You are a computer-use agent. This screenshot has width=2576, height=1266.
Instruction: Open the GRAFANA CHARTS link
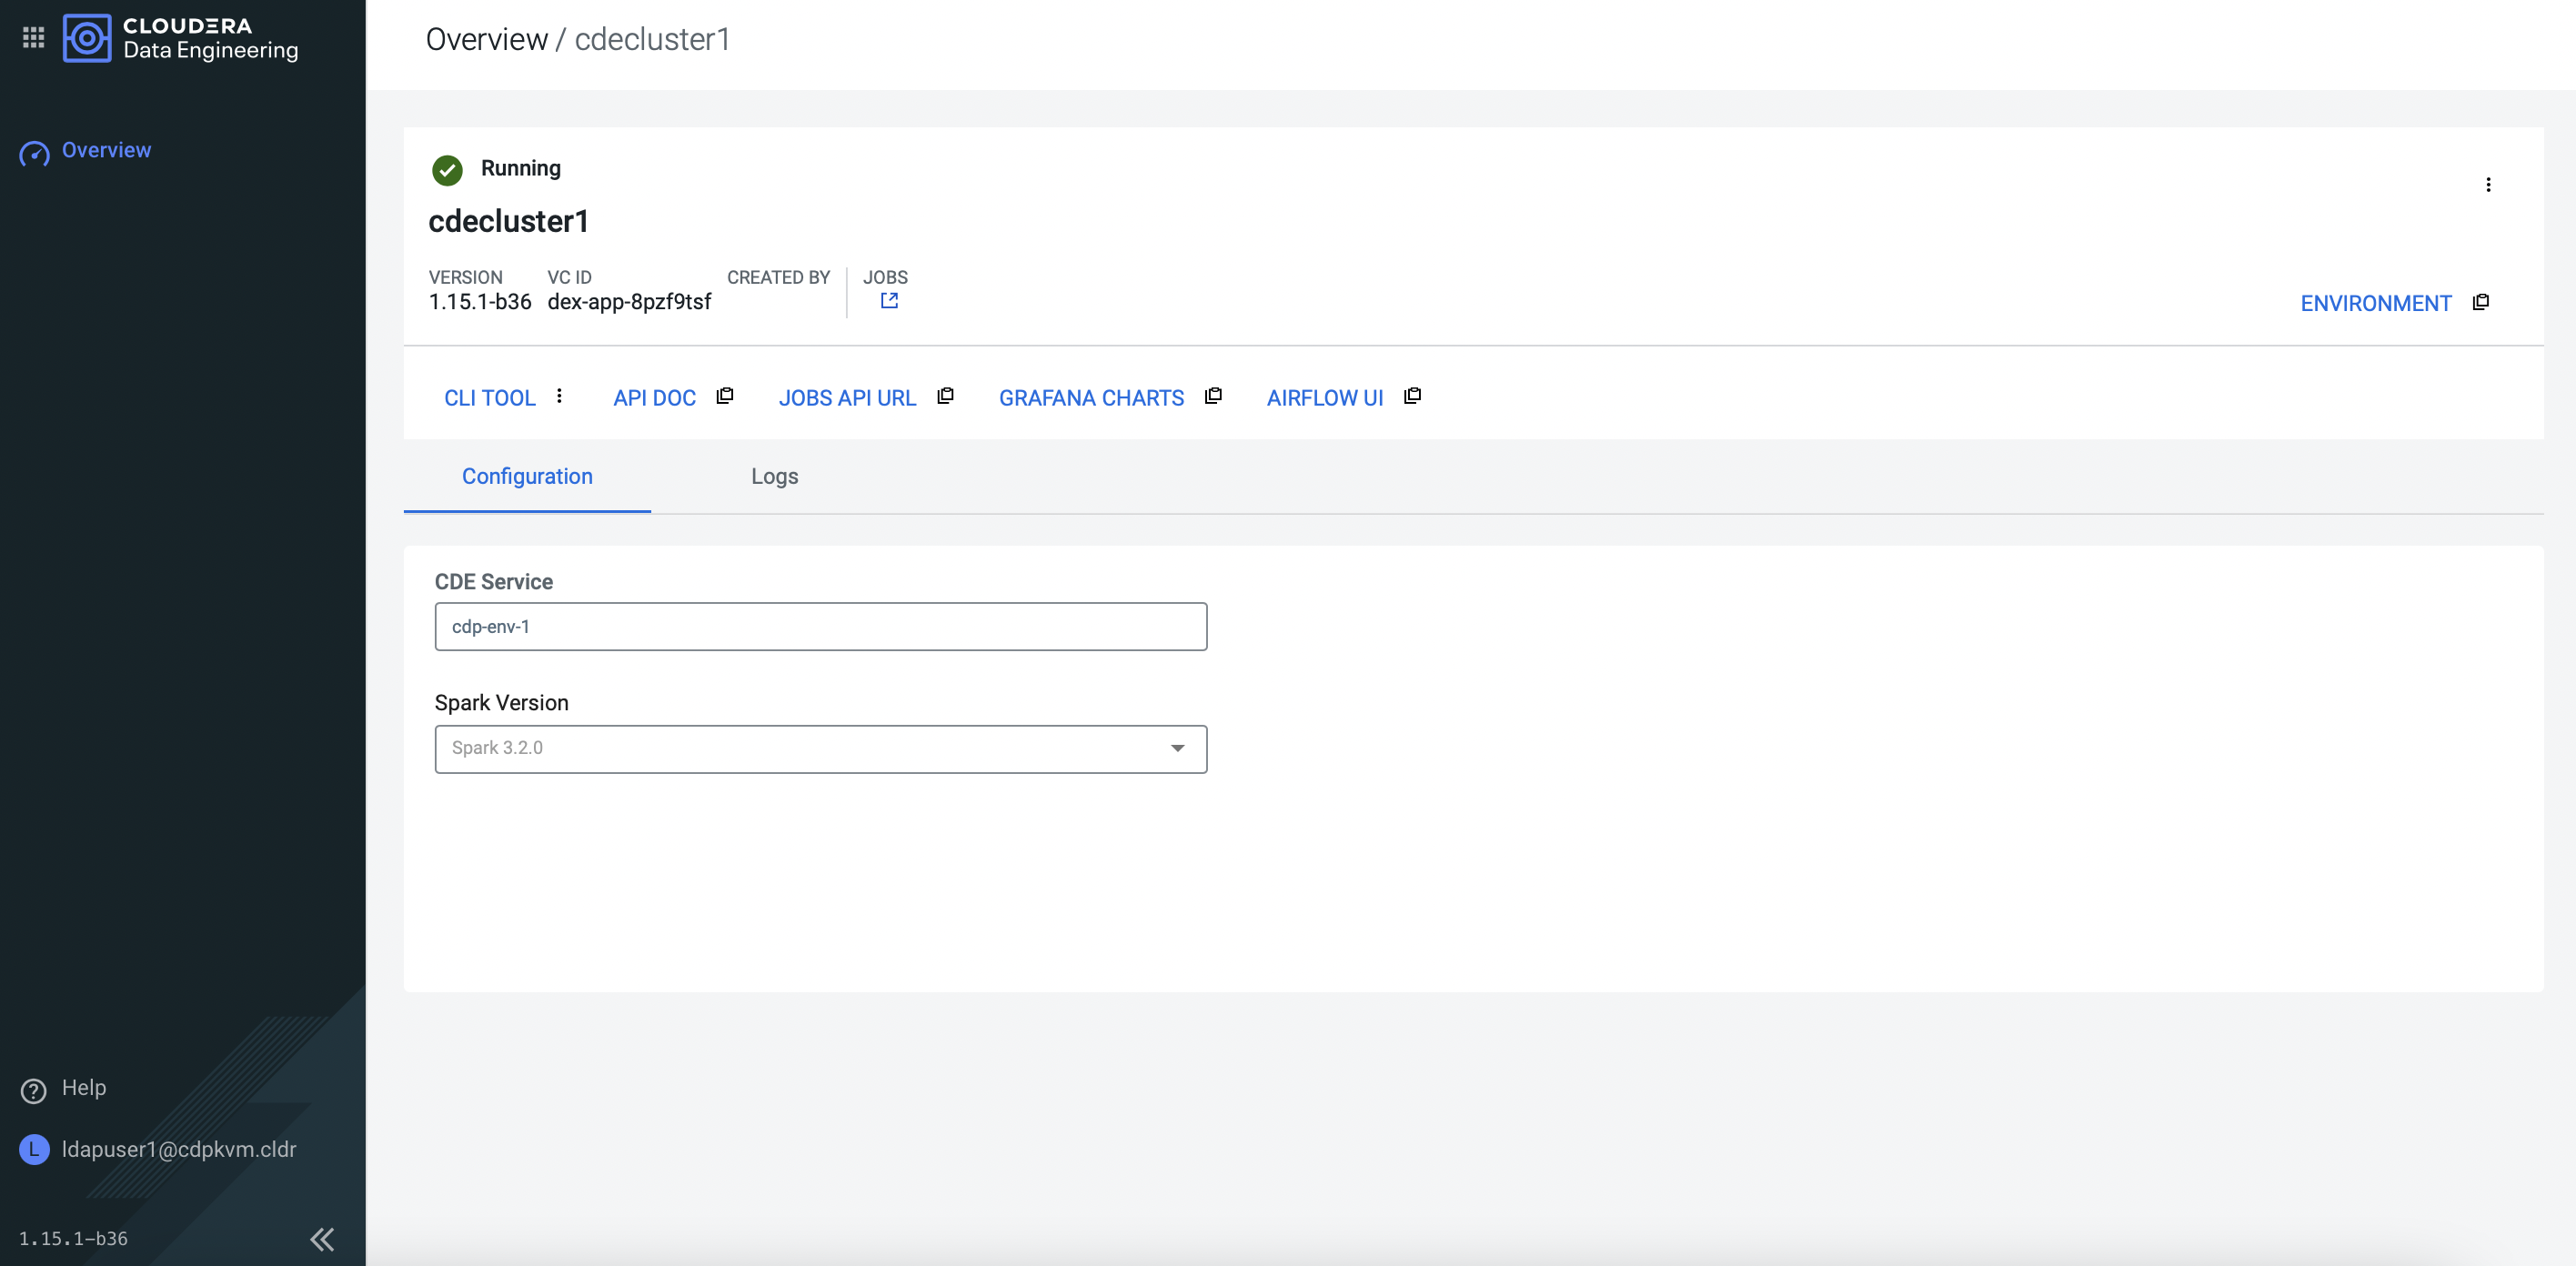(1091, 398)
